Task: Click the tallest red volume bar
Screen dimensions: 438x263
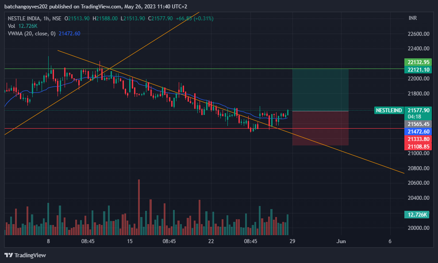Action: (x=139, y=207)
